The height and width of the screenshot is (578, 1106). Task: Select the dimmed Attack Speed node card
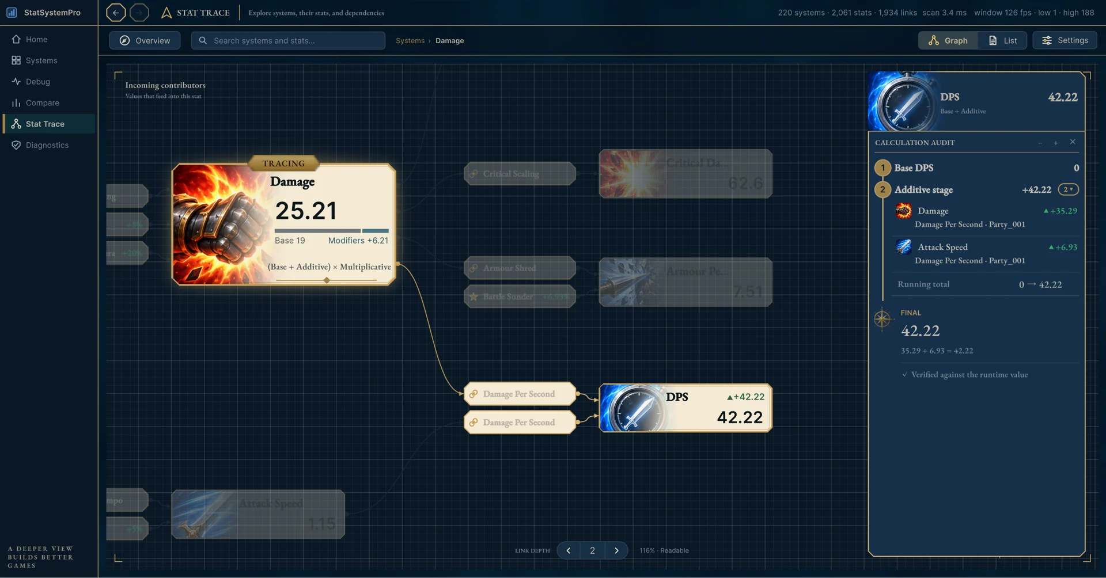(x=258, y=514)
